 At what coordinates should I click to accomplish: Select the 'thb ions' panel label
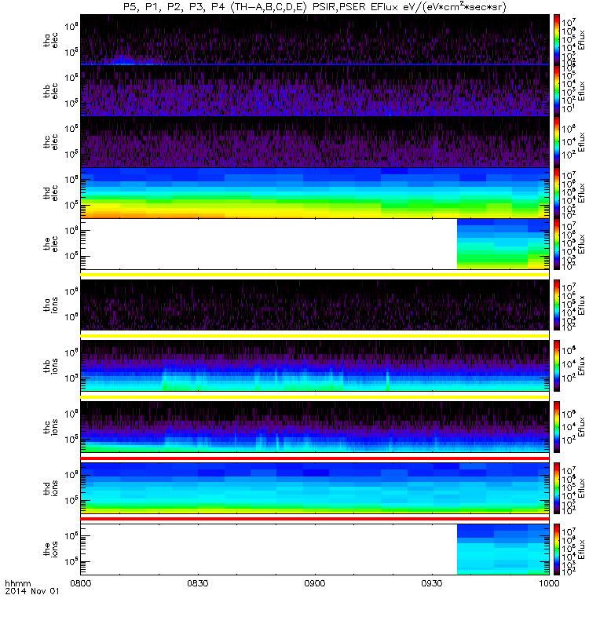tap(50, 366)
